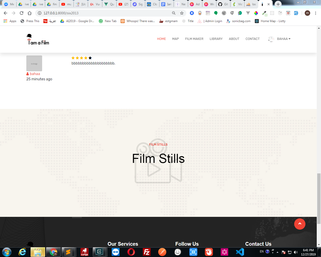This screenshot has height=257, width=321.
Task: Click the zoom magnifier icon in address bar
Action: coord(174,13)
